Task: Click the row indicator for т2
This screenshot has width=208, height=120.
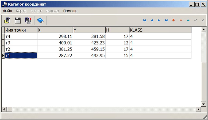Action: [x=3, y=49]
